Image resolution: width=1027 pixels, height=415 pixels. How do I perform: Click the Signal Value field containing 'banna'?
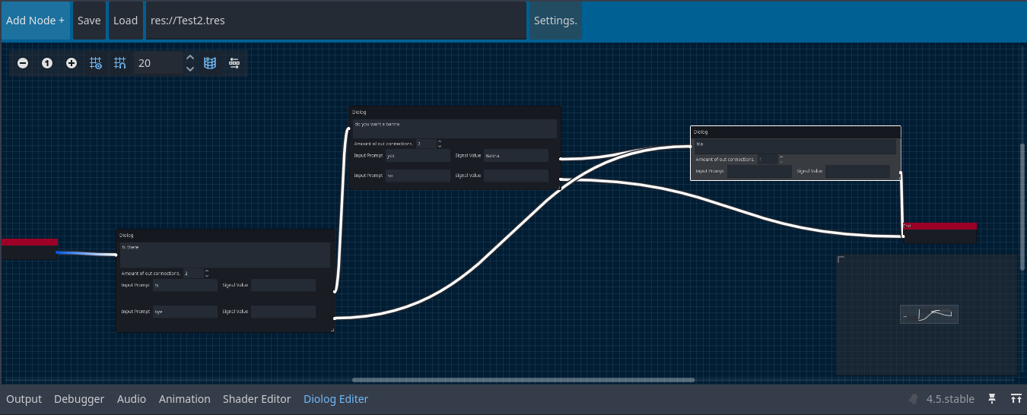(x=516, y=156)
